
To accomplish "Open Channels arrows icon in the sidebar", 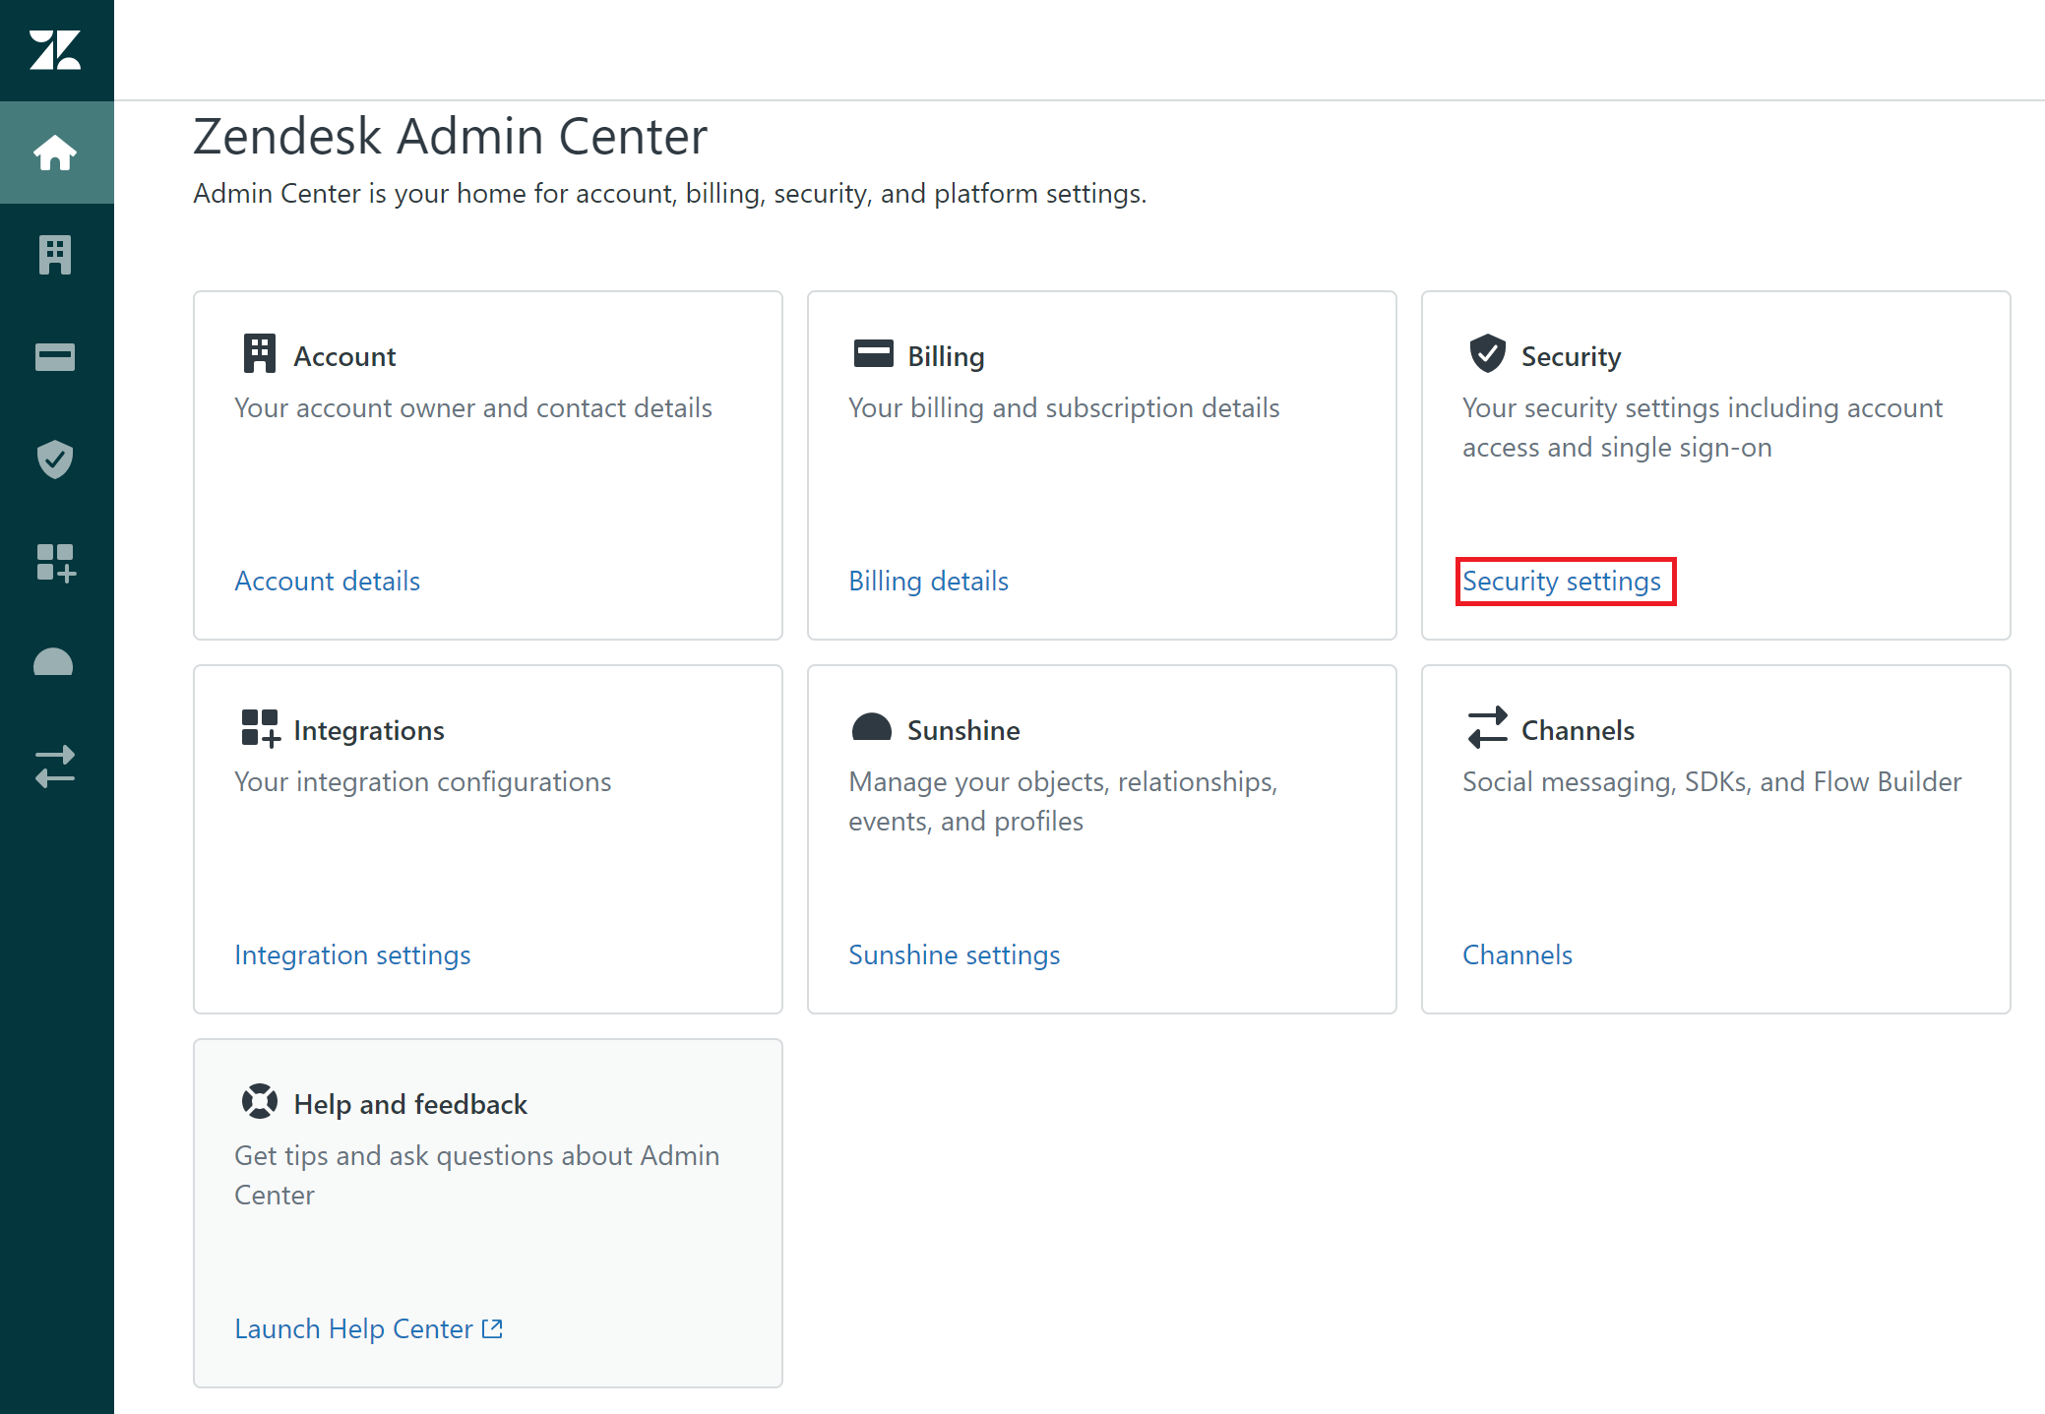I will (x=55, y=767).
